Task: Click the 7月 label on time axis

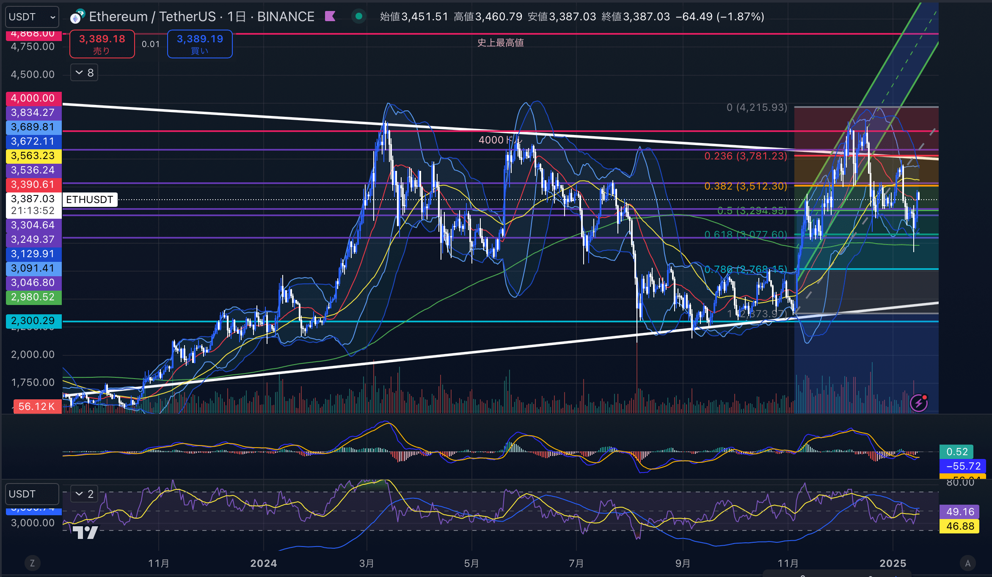Action: pos(576,563)
